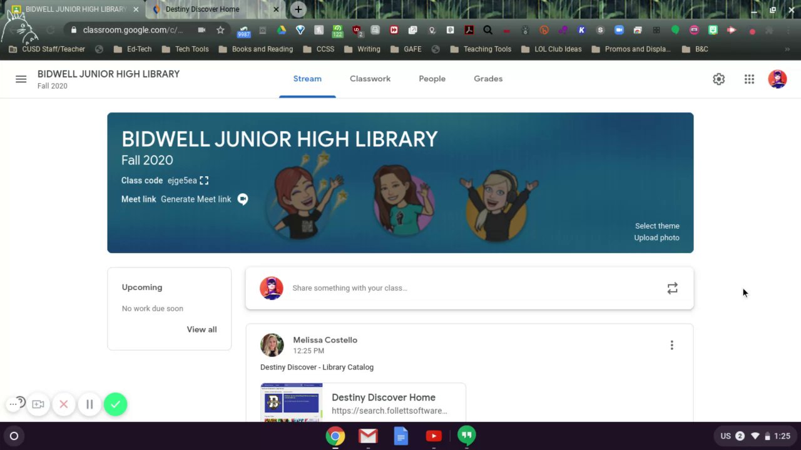
Task: Click the magnifying glass extension icon
Action: pos(487,30)
